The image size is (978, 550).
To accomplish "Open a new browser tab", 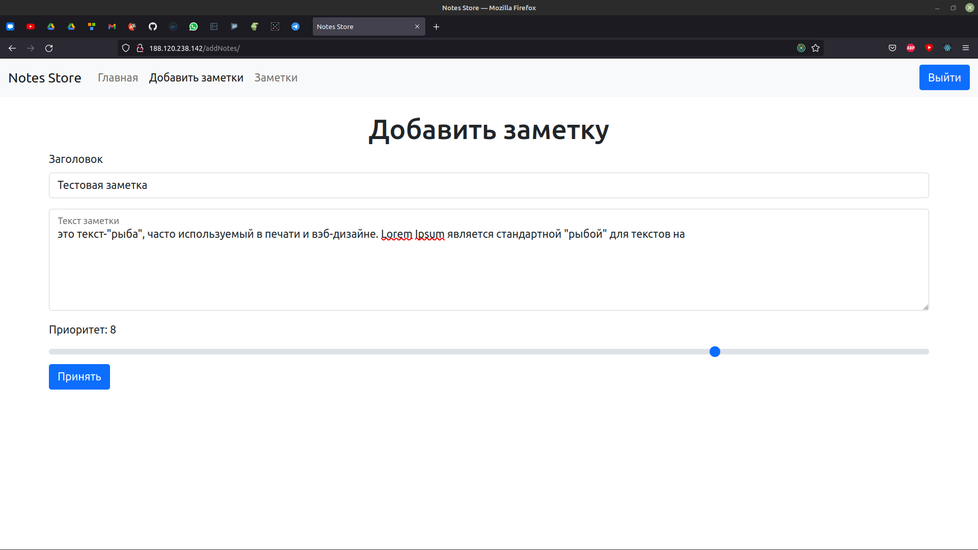I will (x=437, y=26).
